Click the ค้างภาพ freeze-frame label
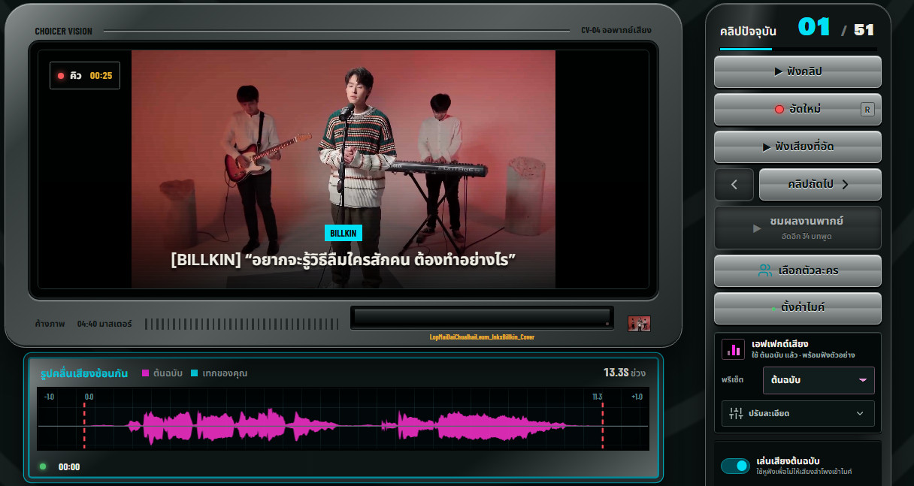Image resolution: width=914 pixels, height=486 pixels. [50, 324]
